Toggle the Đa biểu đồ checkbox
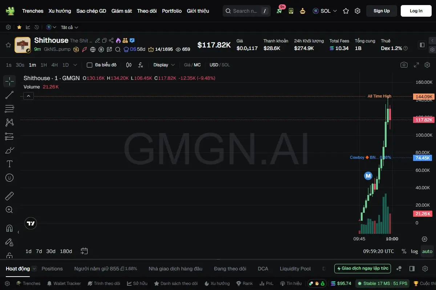The width and height of the screenshot is (436, 290). [89, 65]
